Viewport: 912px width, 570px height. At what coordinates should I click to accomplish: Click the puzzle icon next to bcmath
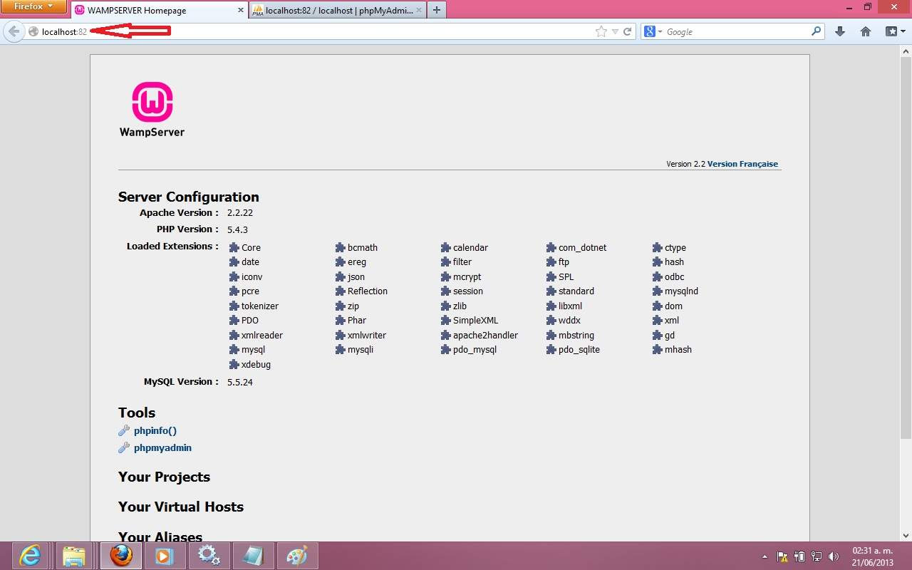(341, 247)
